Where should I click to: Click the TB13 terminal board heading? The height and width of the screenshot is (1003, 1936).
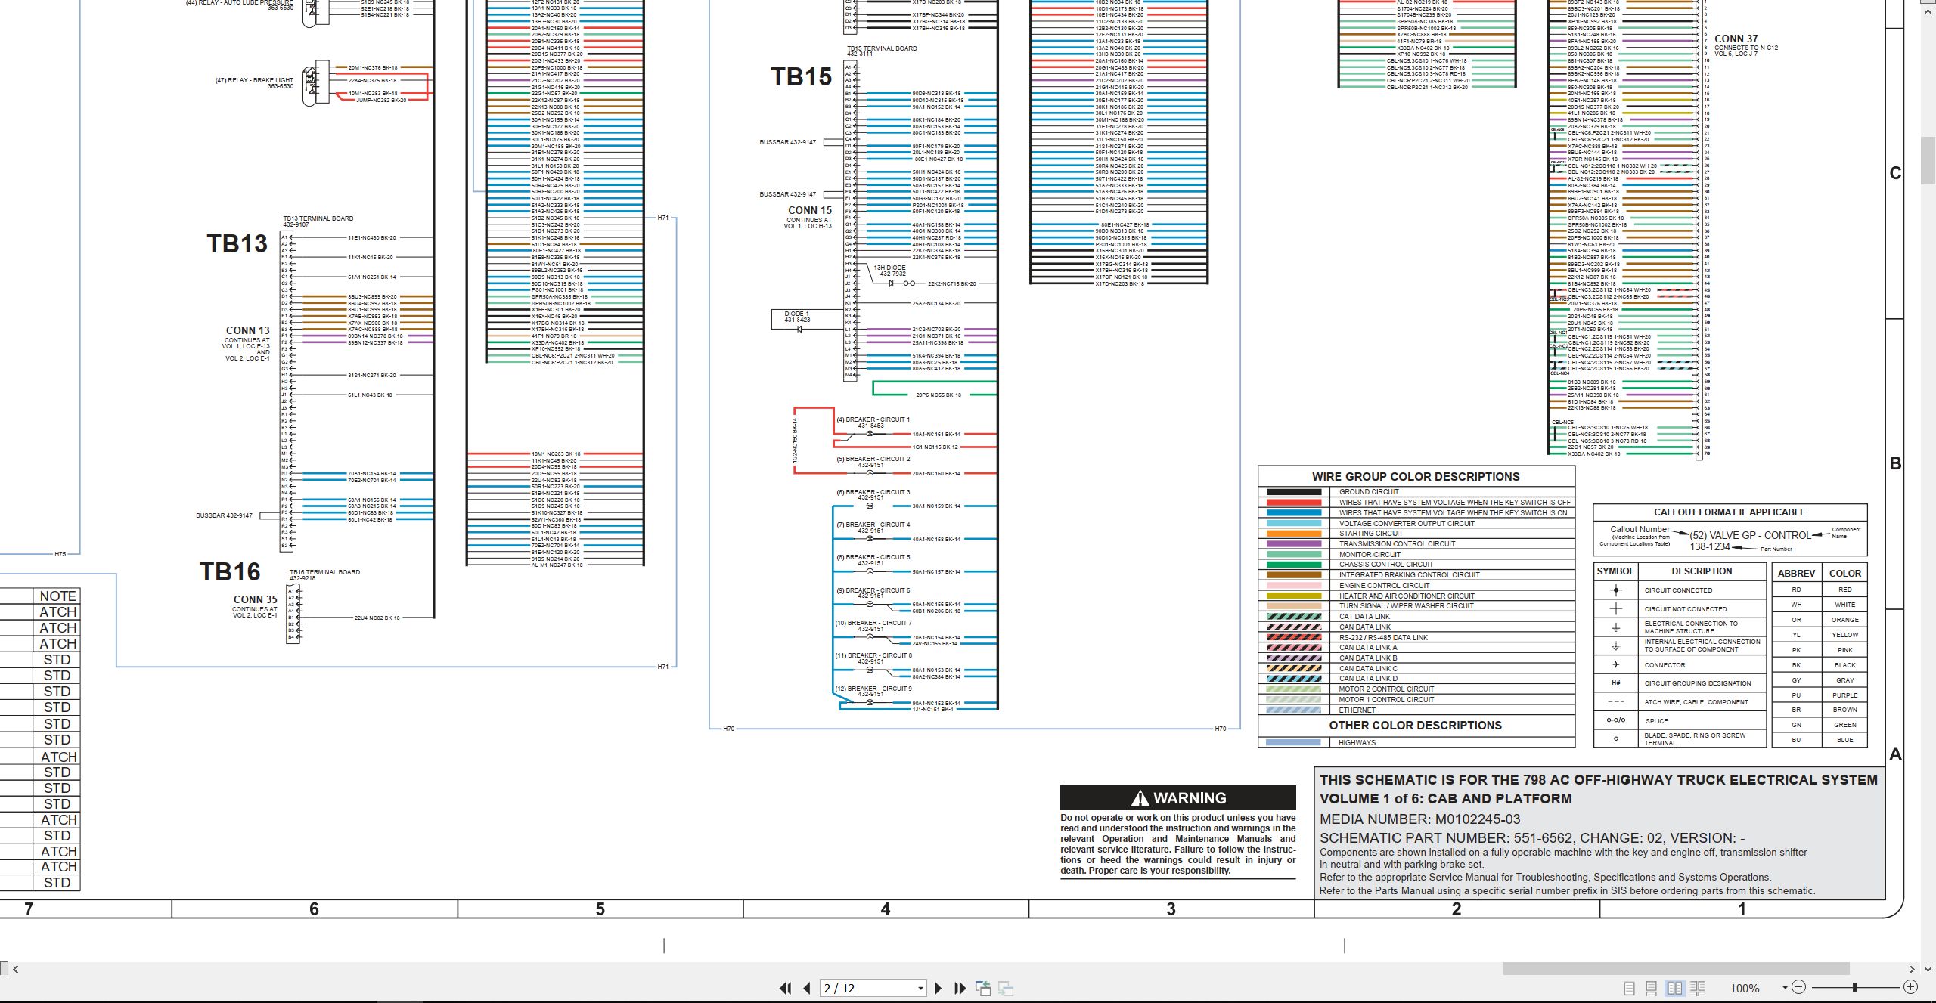pos(237,244)
